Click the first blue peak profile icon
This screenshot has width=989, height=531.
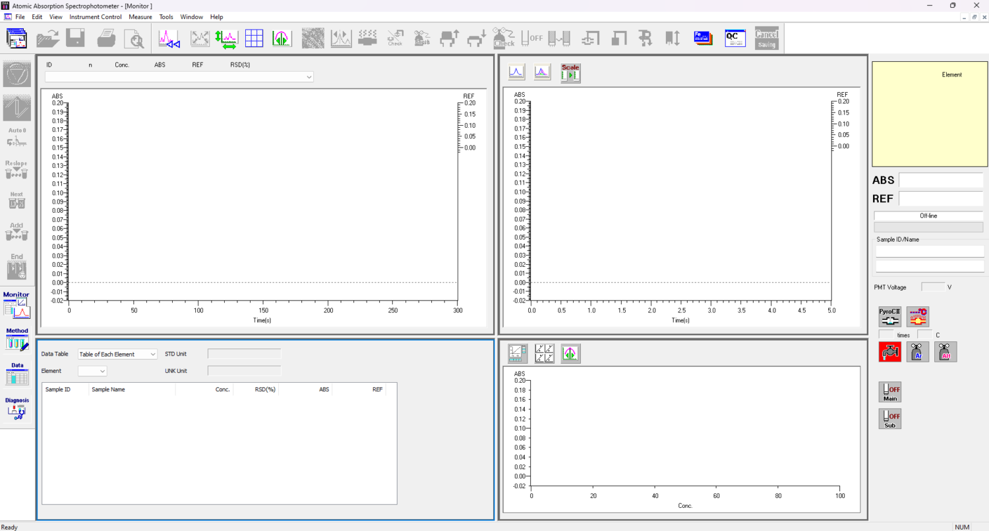tap(516, 72)
